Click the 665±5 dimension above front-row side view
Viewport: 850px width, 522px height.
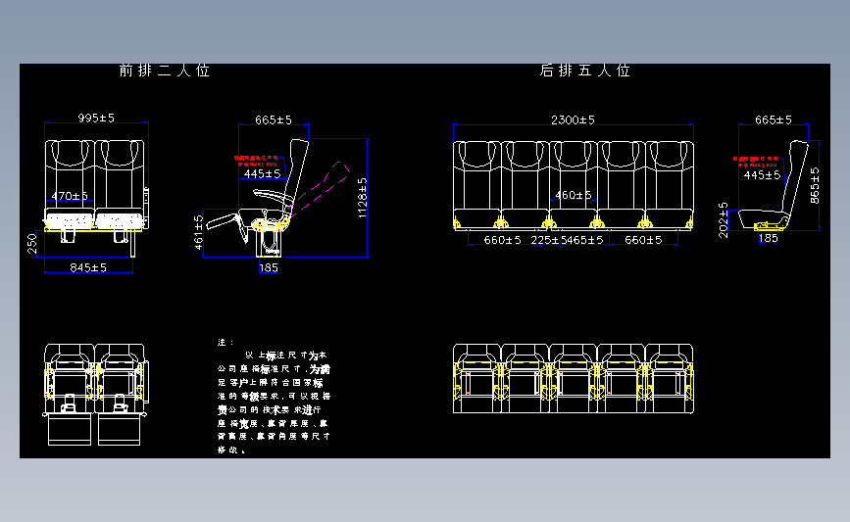point(274,119)
